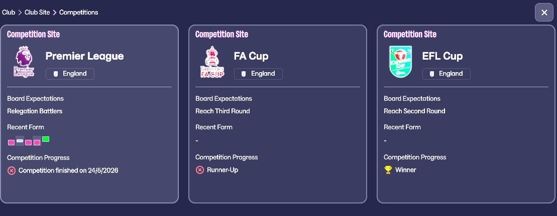
Task: Click the FA Cup logo icon
Action: tap(212, 62)
